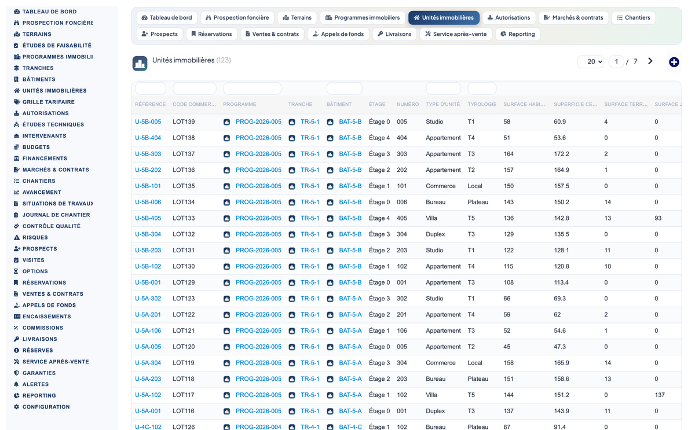Open the Ventes & contrats tab
Image resolution: width=695 pixels, height=430 pixels.
(x=272, y=34)
